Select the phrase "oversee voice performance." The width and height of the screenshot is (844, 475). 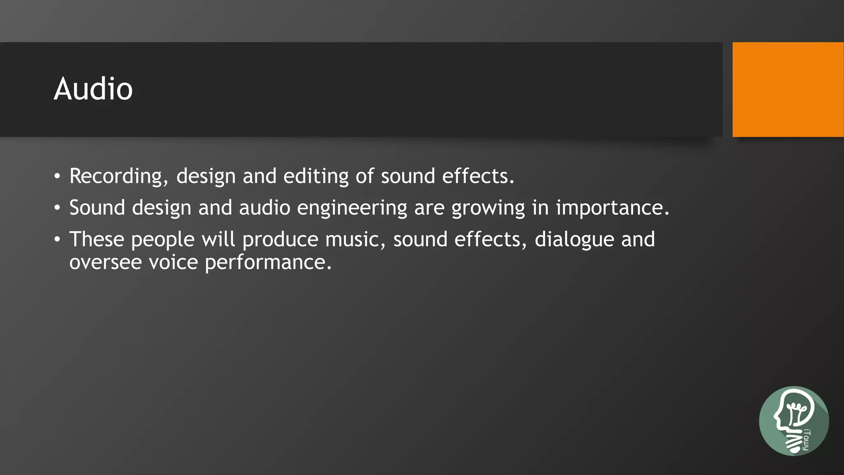(x=200, y=262)
